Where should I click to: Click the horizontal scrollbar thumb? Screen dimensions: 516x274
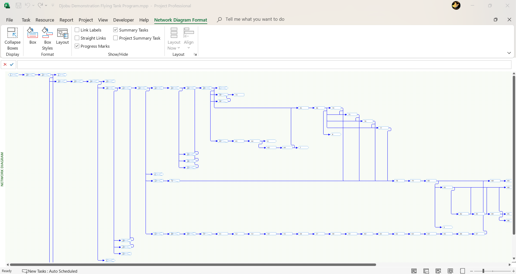193,265
